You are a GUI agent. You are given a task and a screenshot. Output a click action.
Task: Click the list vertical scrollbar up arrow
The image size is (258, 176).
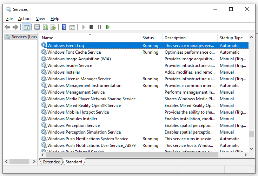(x=252, y=37)
